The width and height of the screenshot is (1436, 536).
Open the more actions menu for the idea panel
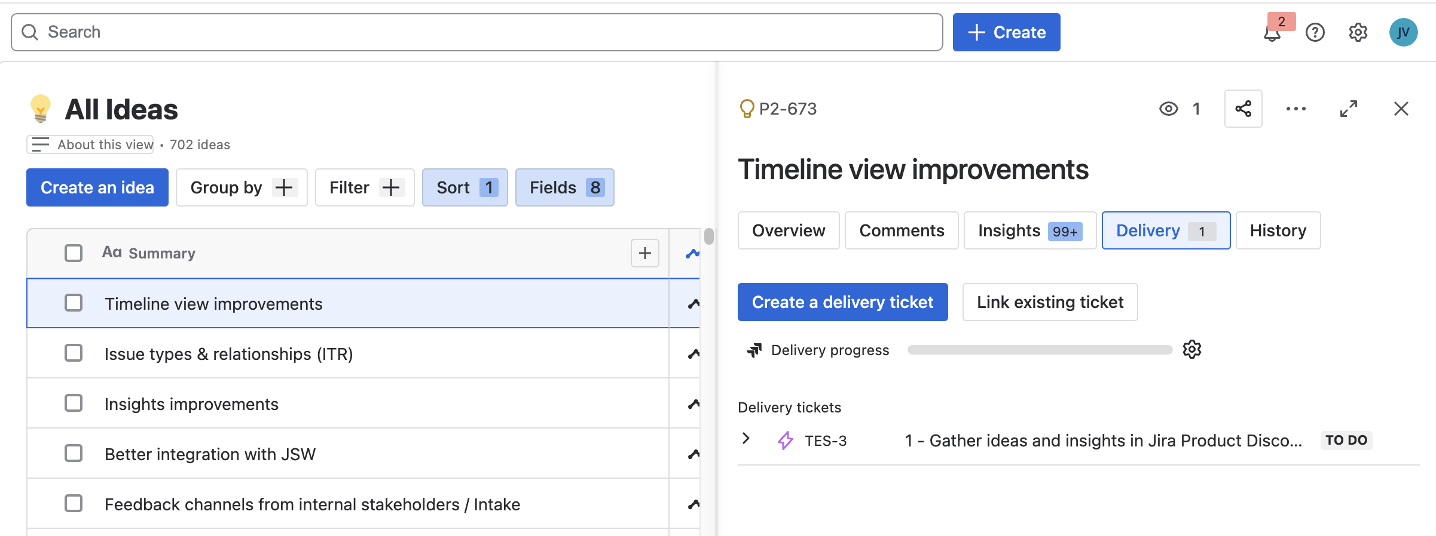(x=1296, y=109)
